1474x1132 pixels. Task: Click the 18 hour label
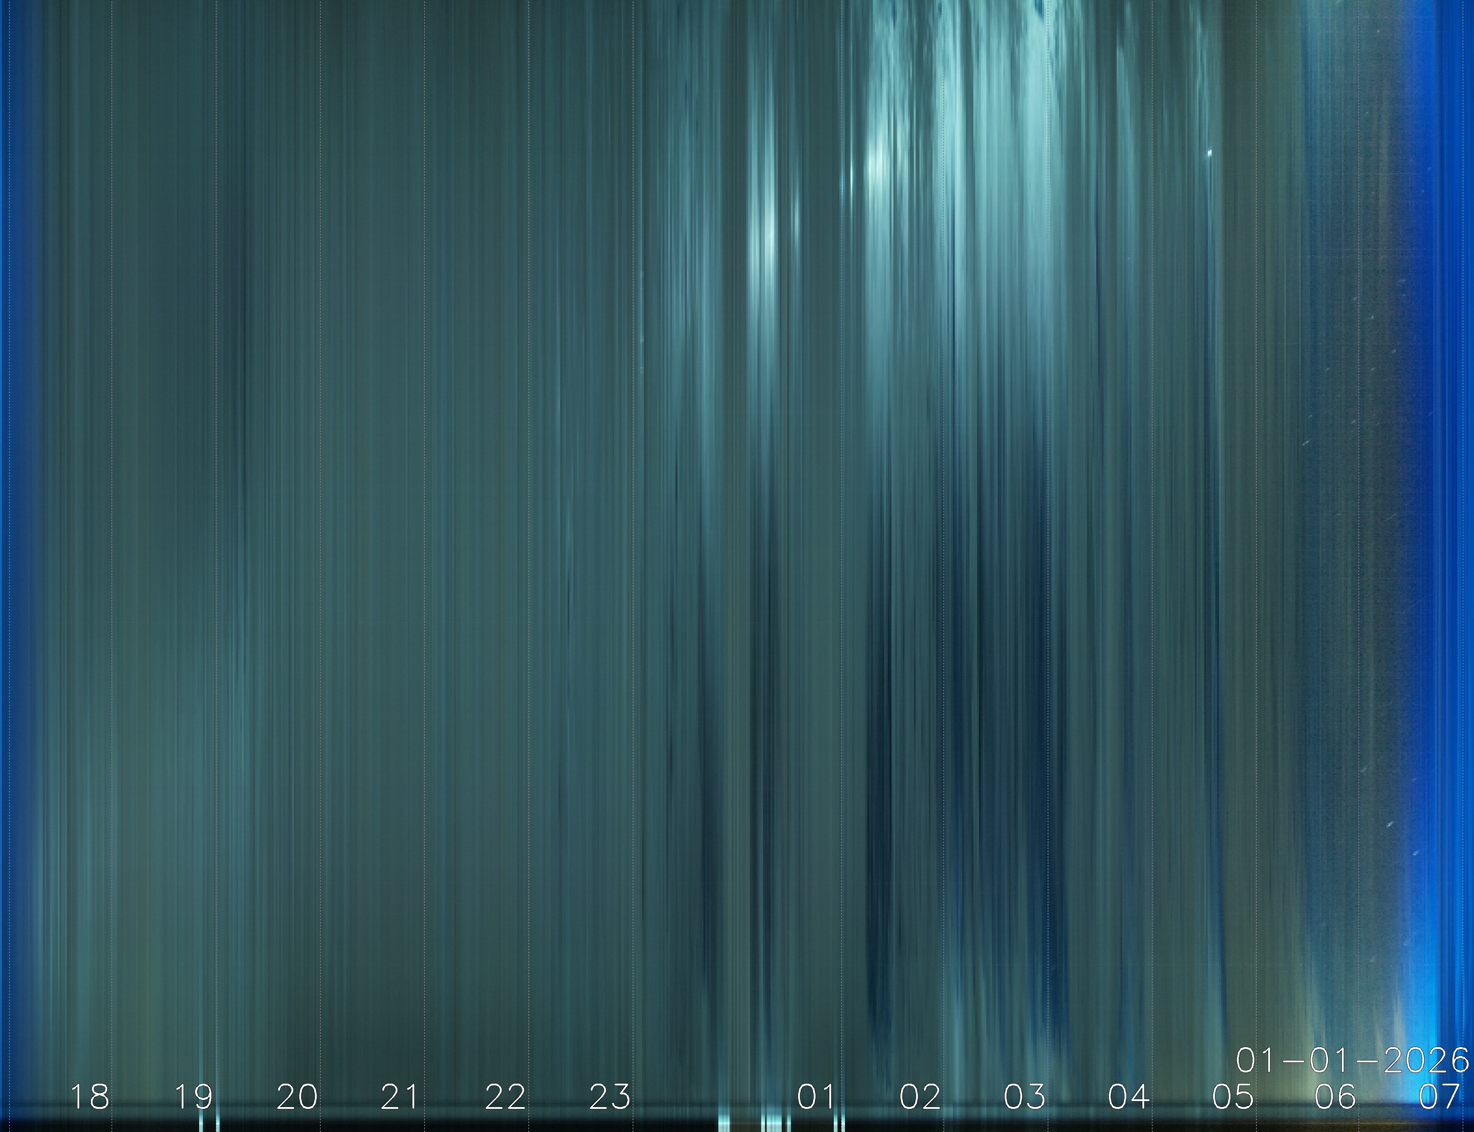pyautogui.click(x=90, y=1097)
